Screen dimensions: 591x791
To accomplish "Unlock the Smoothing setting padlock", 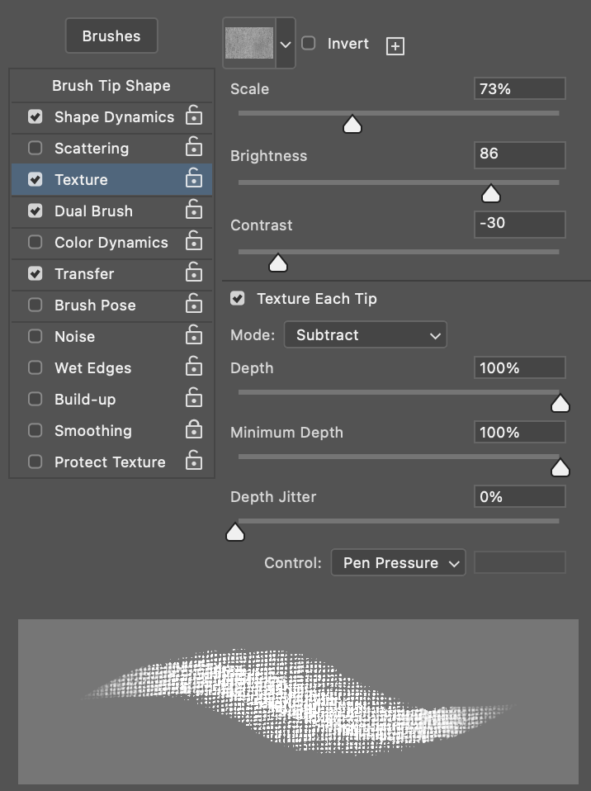I will click(x=194, y=429).
